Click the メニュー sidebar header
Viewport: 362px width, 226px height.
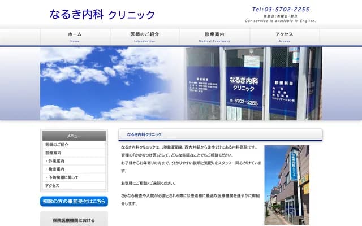74,136
